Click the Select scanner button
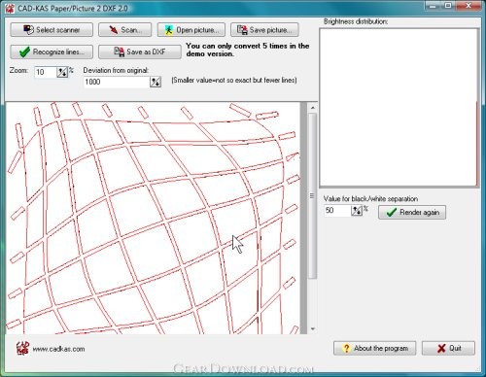Viewport: 486px width, 377px height. (x=52, y=30)
